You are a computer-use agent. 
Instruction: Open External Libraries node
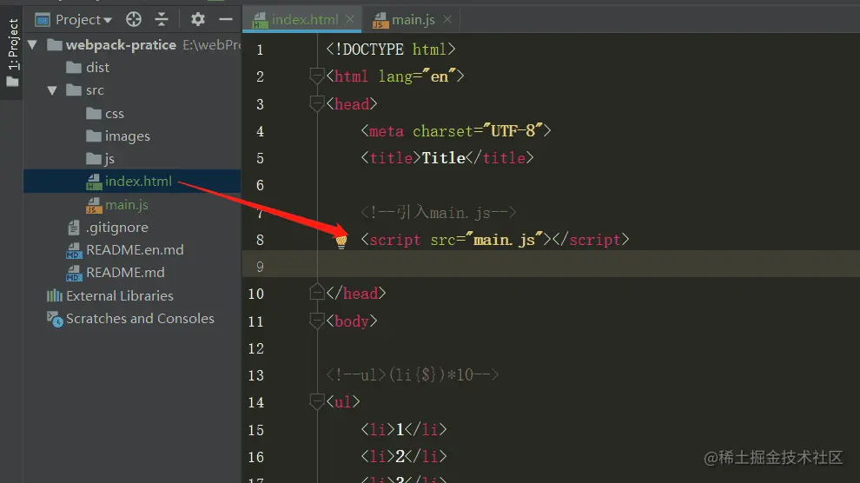[120, 296]
